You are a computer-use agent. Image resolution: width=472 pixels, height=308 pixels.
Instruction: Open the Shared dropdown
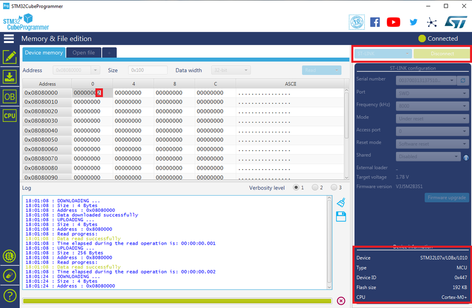428,156
